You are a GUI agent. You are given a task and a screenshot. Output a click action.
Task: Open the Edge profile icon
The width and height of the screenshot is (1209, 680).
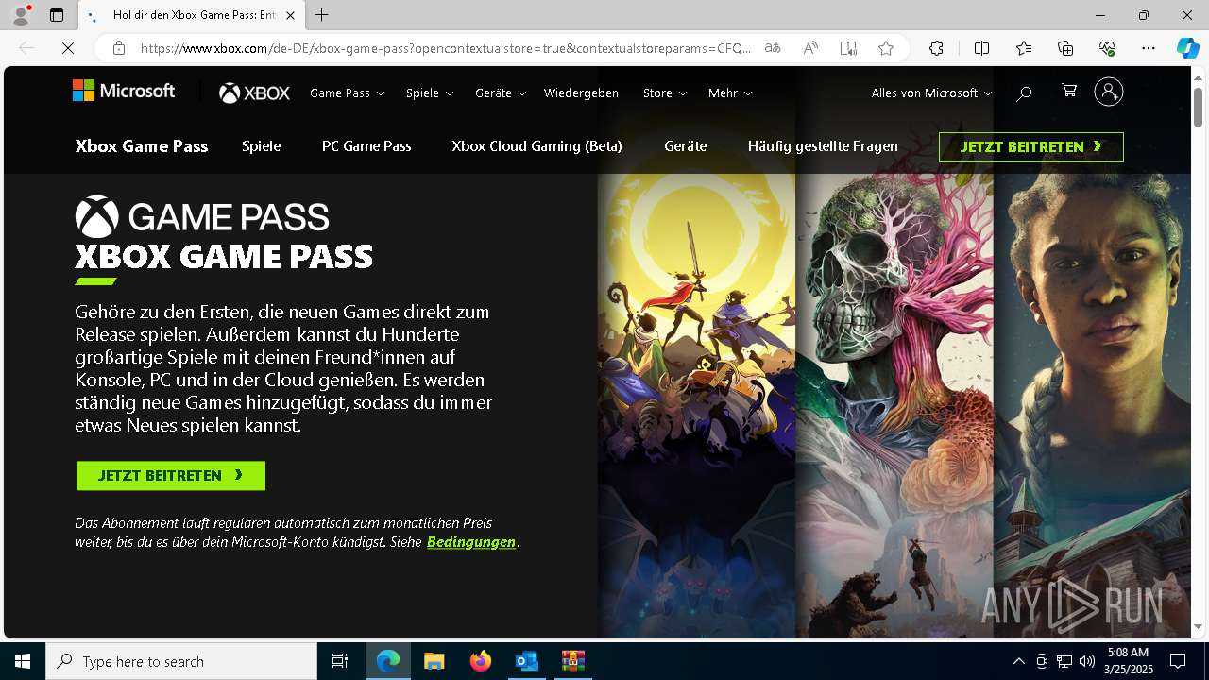(x=21, y=15)
